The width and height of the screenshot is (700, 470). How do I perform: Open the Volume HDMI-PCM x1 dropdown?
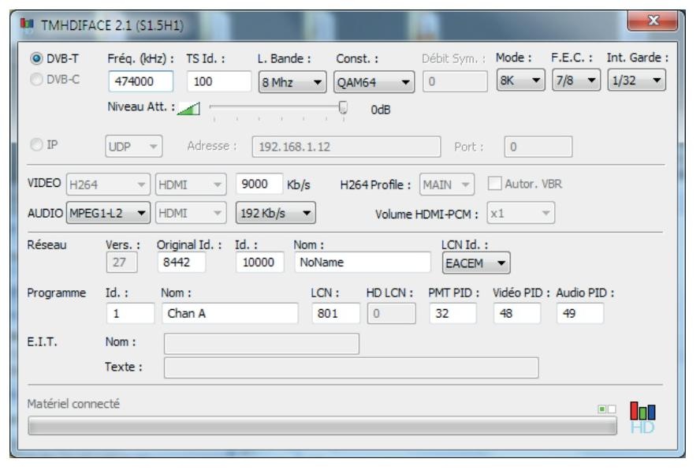click(521, 213)
